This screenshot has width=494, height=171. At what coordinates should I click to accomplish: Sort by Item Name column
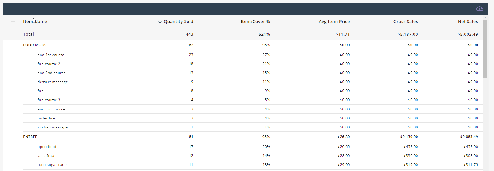pyautogui.click(x=35, y=22)
